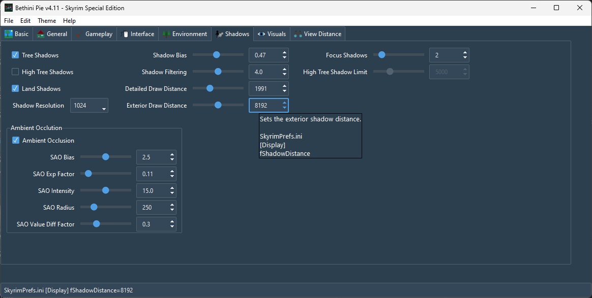
Task: Switch to the General tab
Action: (x=52, y=34)
